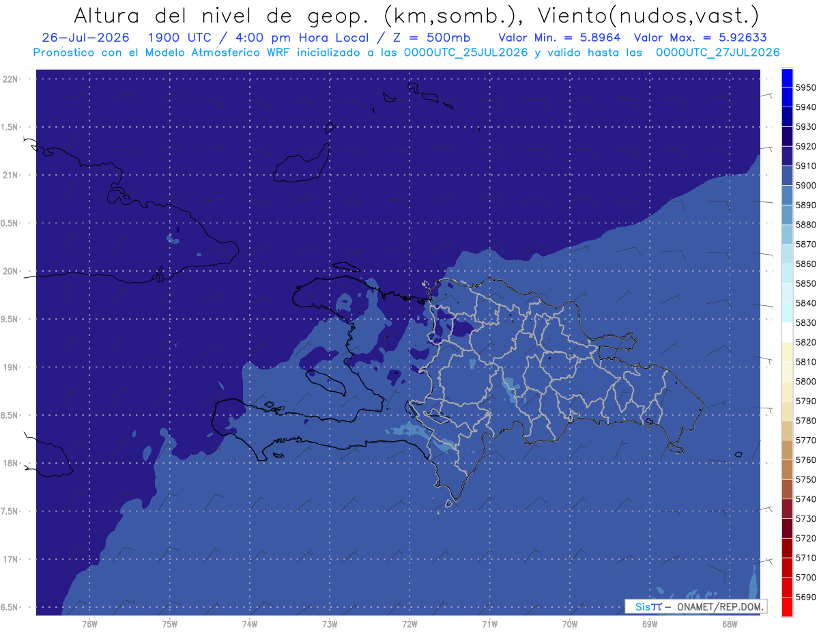819x633 pixels.
Task: Click the colorbar value 5710
Action: tap(806, 558)
